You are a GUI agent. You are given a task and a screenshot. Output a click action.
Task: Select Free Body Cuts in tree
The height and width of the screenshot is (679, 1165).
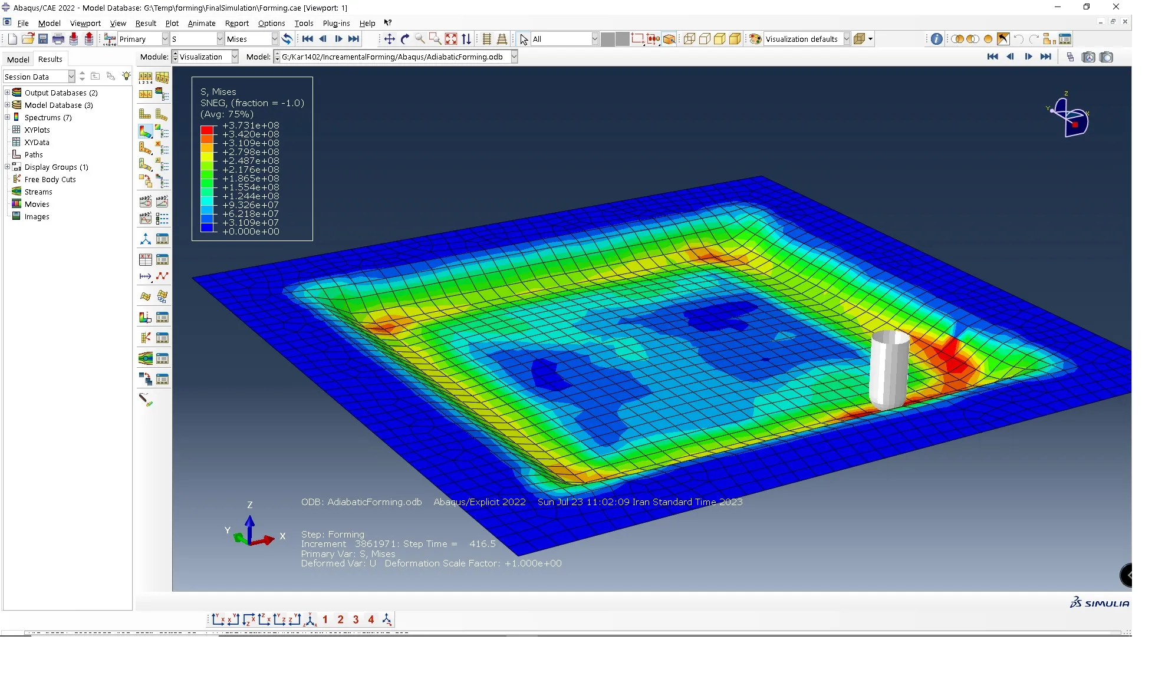[x=50, y=179]
